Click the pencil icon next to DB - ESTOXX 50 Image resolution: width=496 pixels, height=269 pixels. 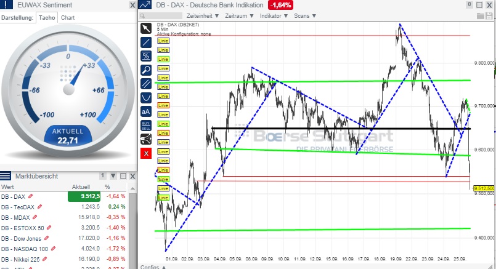click(x=49, y=228)
